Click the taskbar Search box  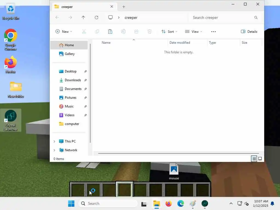(108, 203)
